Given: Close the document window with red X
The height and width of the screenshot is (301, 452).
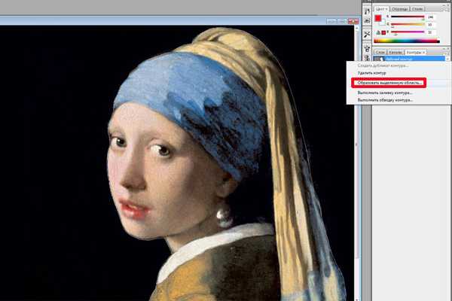Looking at the screenshot, I should (x=353, y=21).
